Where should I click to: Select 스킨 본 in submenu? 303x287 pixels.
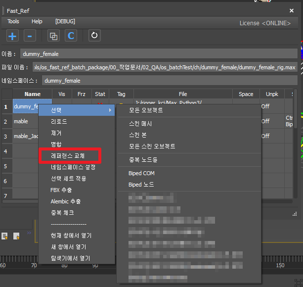tap(189, 135)
